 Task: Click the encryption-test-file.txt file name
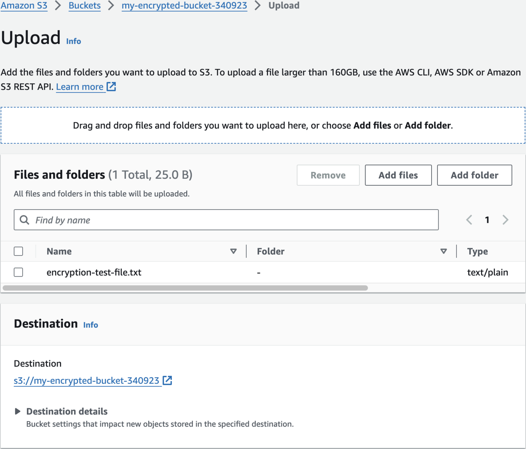coord(94,272)
